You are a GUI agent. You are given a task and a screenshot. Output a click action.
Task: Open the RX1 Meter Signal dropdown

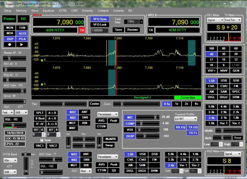coord(215,20)
